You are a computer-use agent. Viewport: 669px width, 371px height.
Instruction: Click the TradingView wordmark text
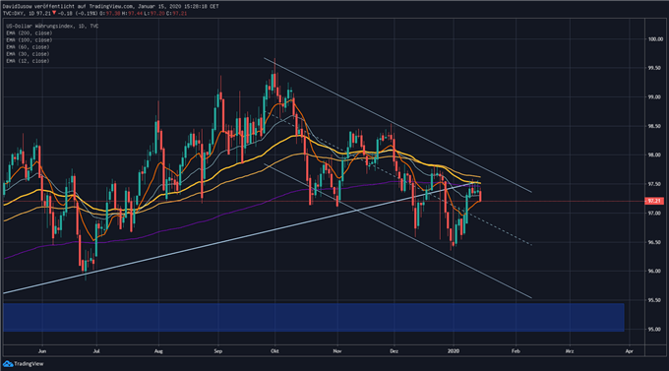[x=29, y=364]
